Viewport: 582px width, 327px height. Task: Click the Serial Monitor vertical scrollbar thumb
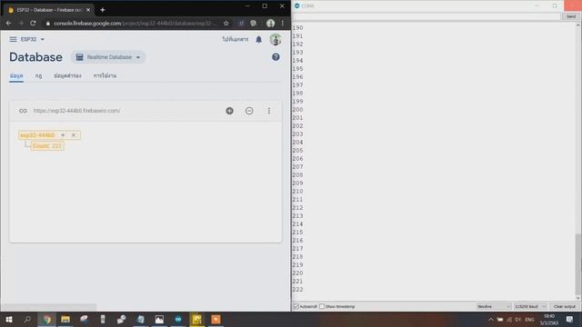pos(578,263)
